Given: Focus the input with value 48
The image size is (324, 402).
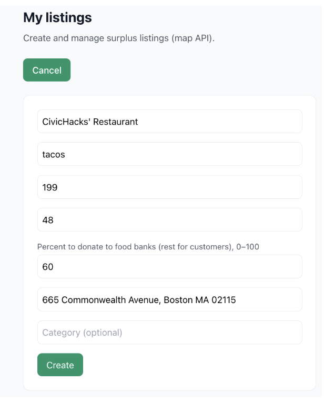Looking at the screenshot, I should 170,220.
